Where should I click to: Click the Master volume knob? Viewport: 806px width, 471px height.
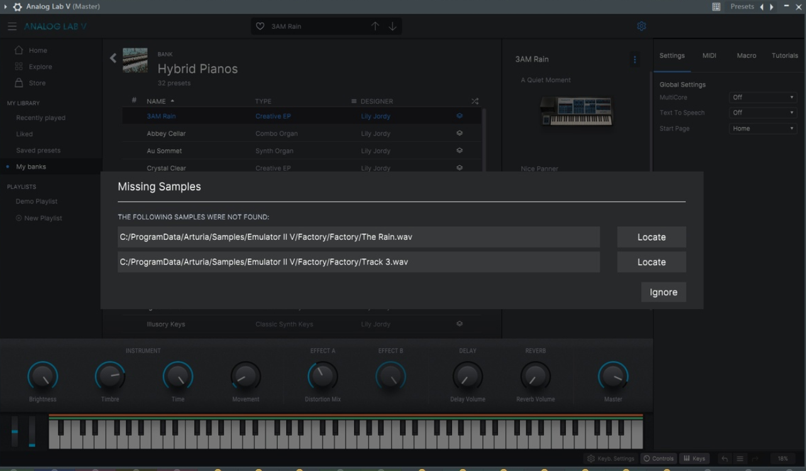tap(613, 377)
